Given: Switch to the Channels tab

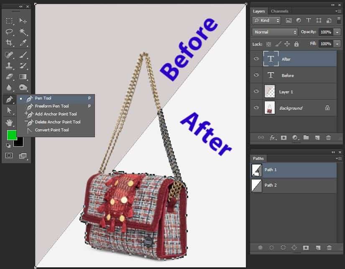Looking at the screenshot, I should coord(280,11).
